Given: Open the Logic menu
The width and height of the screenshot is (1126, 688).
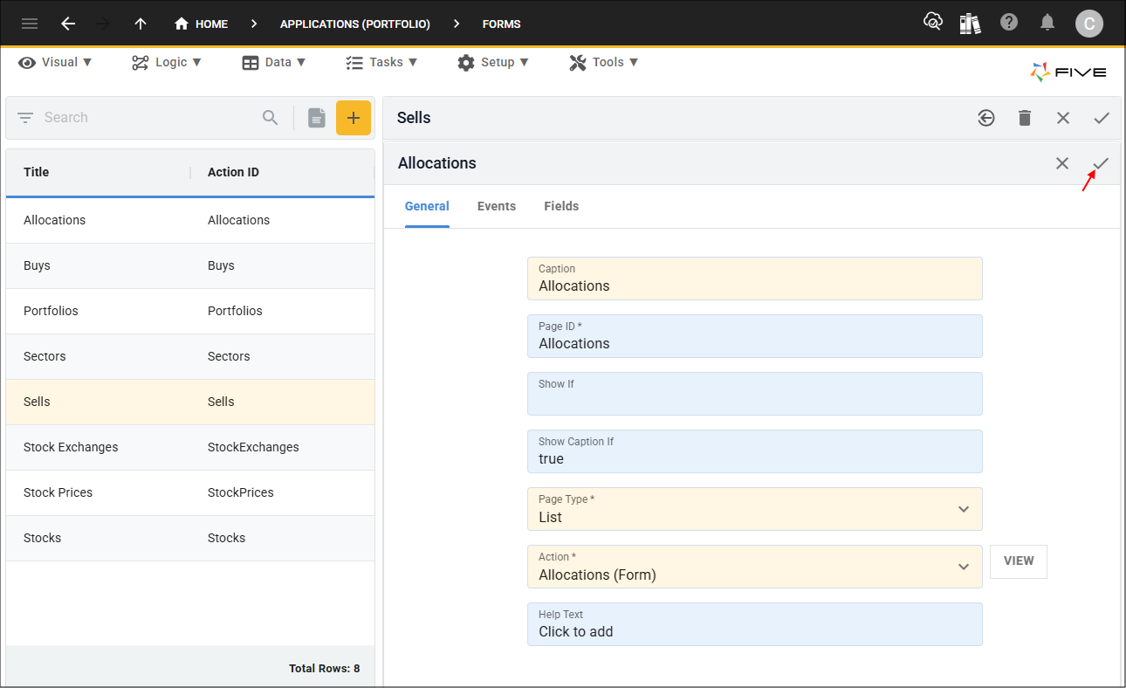Looking at the screenshot, I should click(x=167, y=62).
